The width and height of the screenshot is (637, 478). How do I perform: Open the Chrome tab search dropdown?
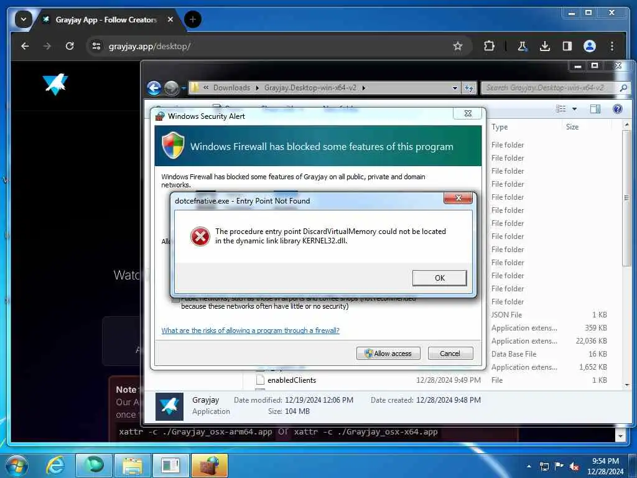(24, 19)
